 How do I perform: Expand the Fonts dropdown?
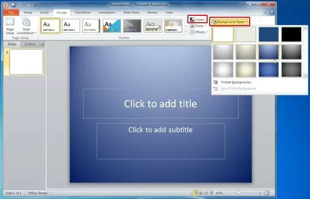tap(198, 26)
